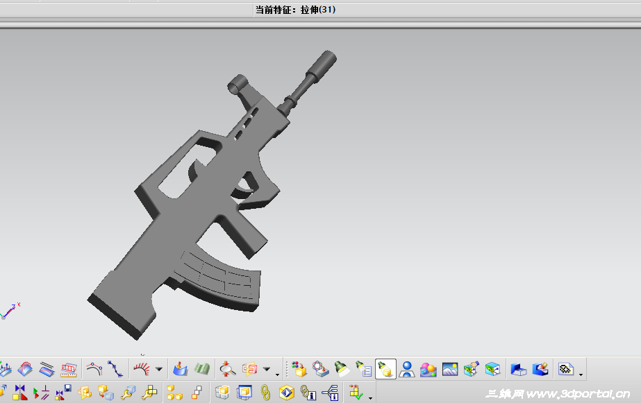Select the blue spline through points tool
The image size is (641, 403).
click(115, 369)
